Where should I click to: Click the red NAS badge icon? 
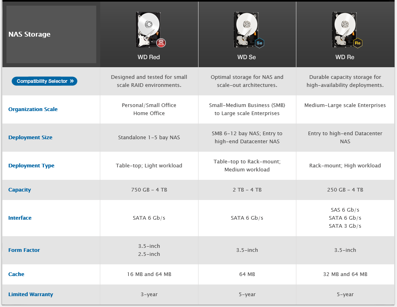(x=161, y=43)
